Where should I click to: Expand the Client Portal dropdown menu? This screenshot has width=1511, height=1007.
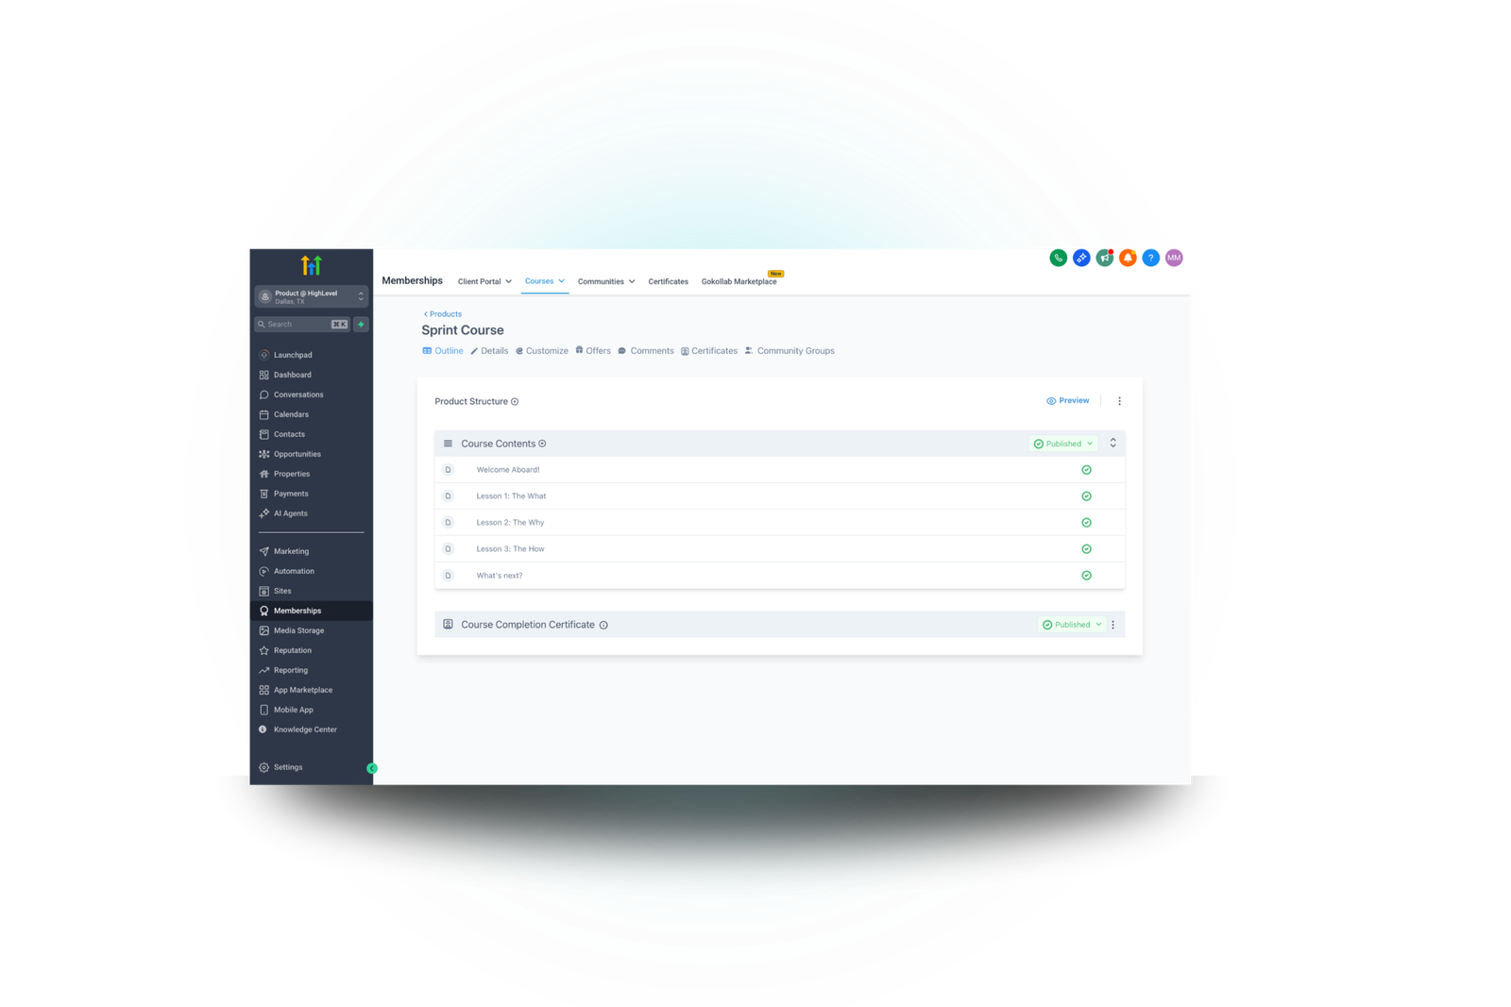(484, 281)
